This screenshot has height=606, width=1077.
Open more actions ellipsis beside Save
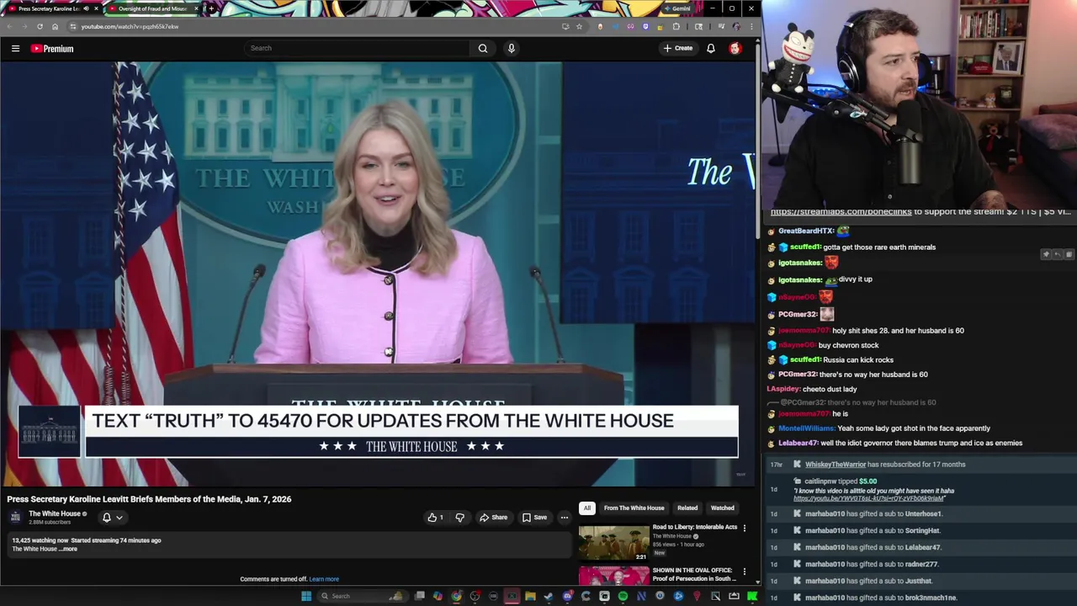(565, 518)
